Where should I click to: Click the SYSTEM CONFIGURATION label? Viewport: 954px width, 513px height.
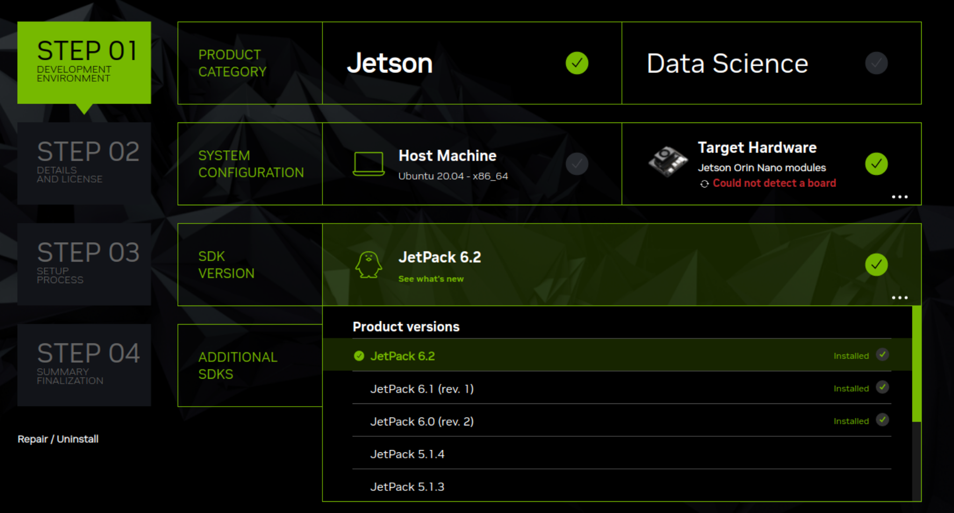pos(251,164)
